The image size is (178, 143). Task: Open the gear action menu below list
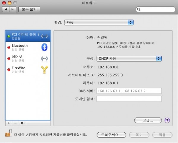(23, 123)
